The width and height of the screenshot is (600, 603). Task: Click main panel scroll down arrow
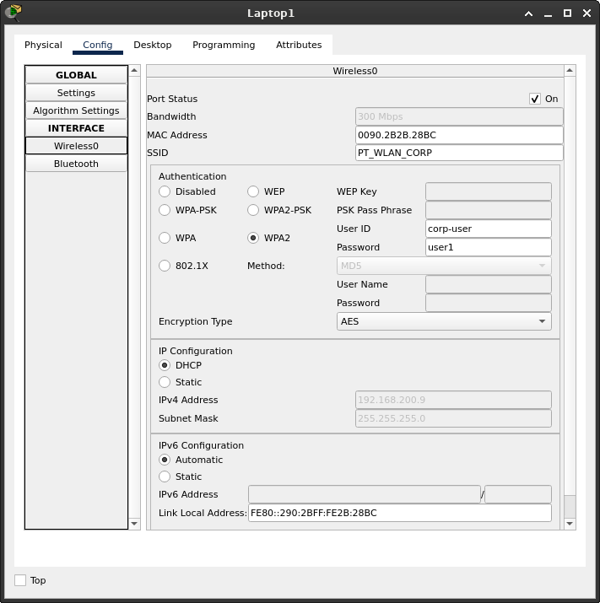pos(570,524)
